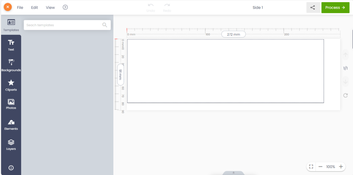Open the Layers panel
This screenshot has width=353, height=175.
click(11, 145)
